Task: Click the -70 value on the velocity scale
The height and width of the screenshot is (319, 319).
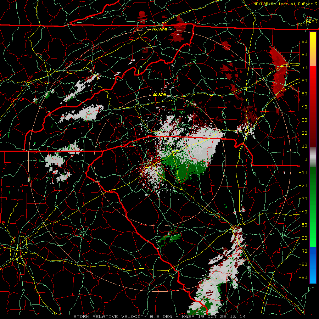Action: click(x=303, y=251)
